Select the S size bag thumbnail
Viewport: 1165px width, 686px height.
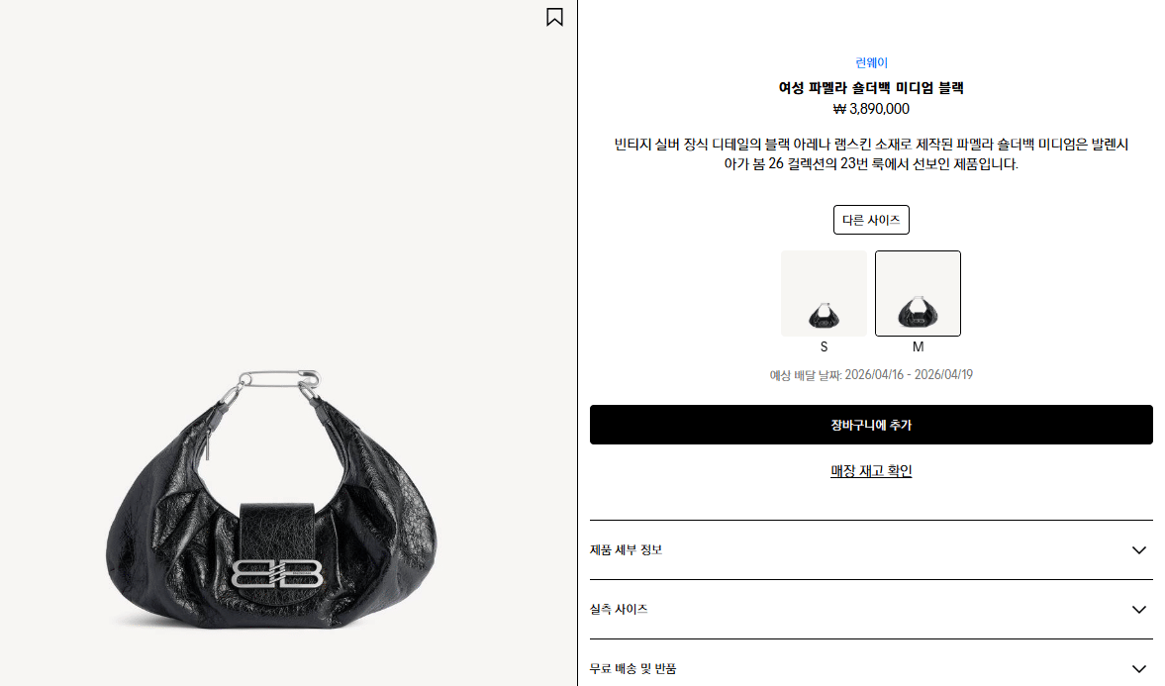824,294
